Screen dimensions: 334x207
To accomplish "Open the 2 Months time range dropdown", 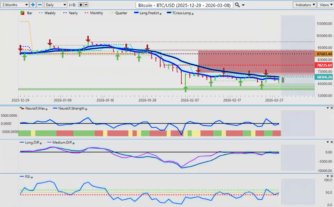I will 15,5.
